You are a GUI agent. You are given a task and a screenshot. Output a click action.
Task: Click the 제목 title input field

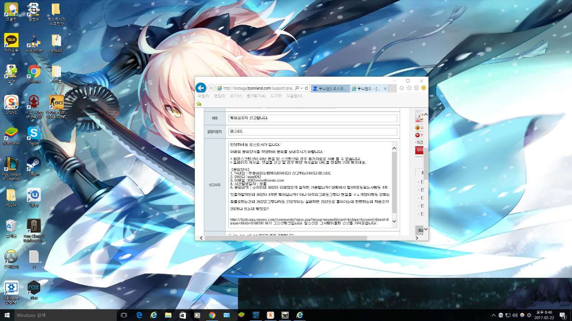coord(312,118)
